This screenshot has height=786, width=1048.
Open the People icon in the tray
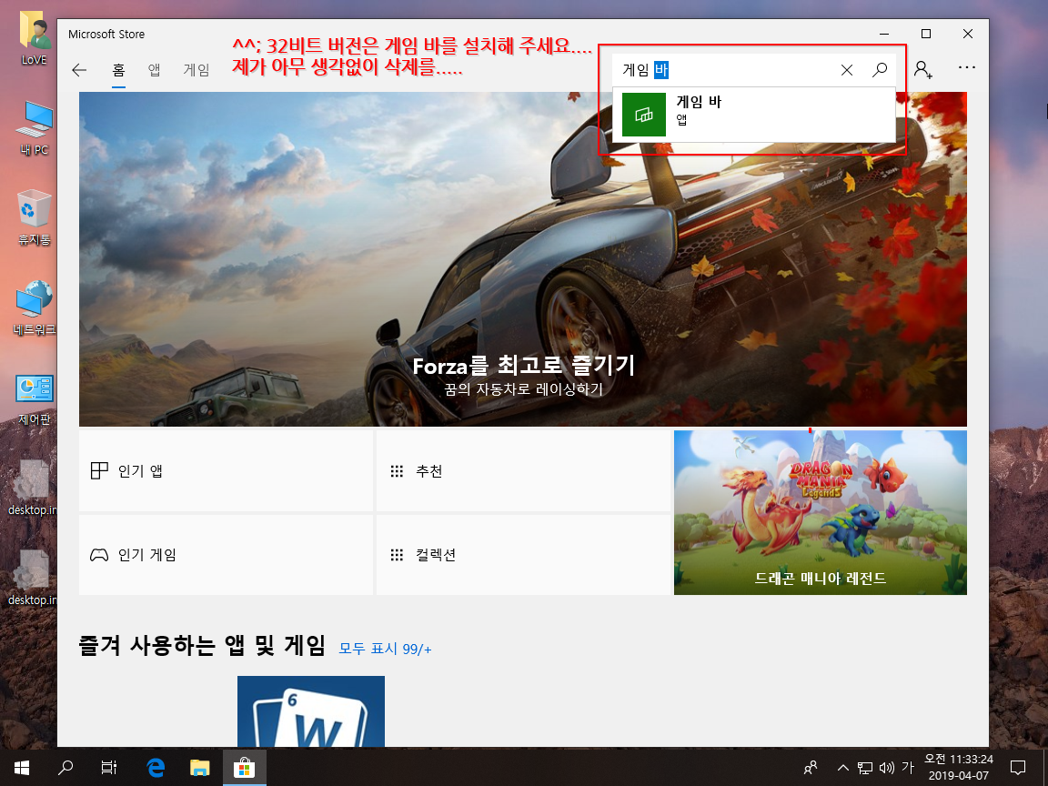click(x=810, y=768)
